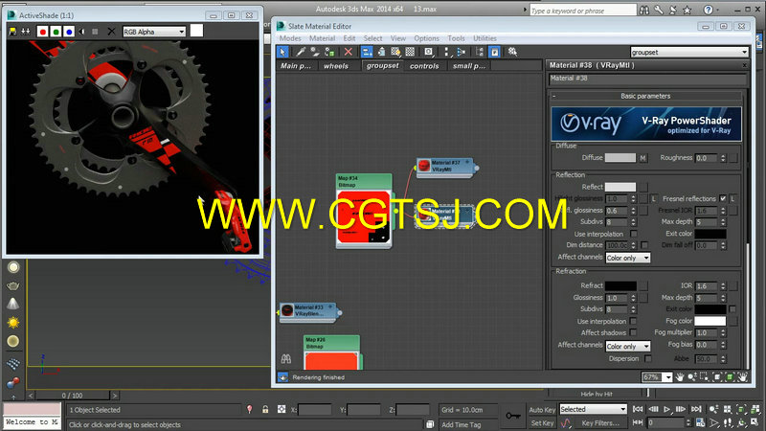Enable green channel in ActiveShade window
Image resolution: width=766 pixels, height=431 pixels.
pyautogui.click(x=56, y=32)
